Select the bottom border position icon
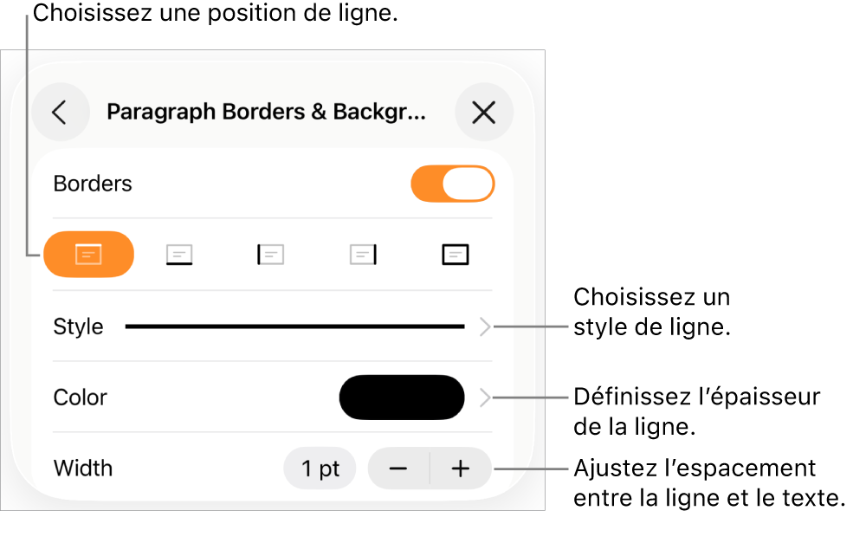The height and width of the screenshot is (543, 853). (x=179, y=255)
